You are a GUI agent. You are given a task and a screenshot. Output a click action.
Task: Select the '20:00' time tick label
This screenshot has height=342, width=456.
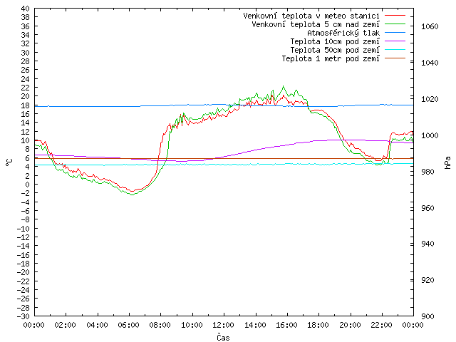[x=350, y=325]
